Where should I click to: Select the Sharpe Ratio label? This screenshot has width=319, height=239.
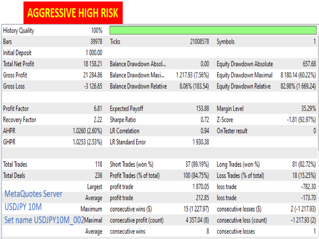123,119
